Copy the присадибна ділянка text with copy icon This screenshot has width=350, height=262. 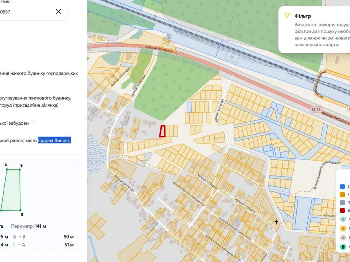pyautogui.click(x=62, y=104)
